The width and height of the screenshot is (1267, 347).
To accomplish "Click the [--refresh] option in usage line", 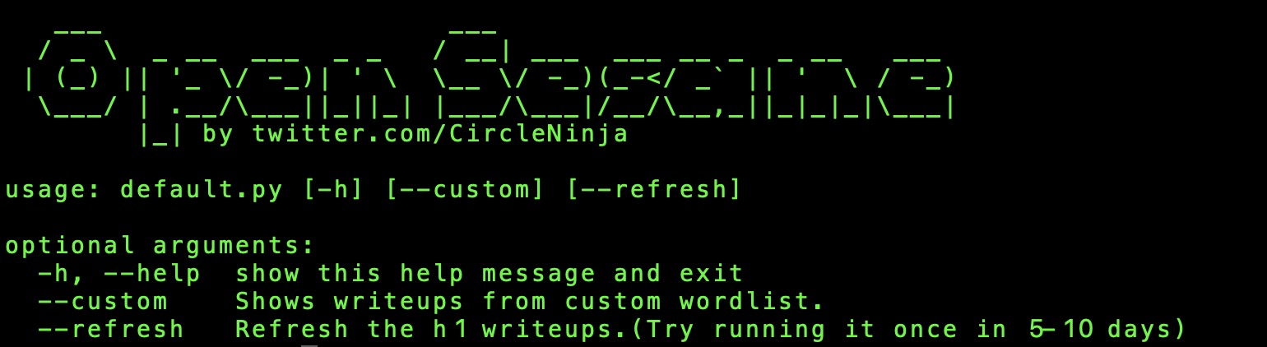I will (654, 191).
